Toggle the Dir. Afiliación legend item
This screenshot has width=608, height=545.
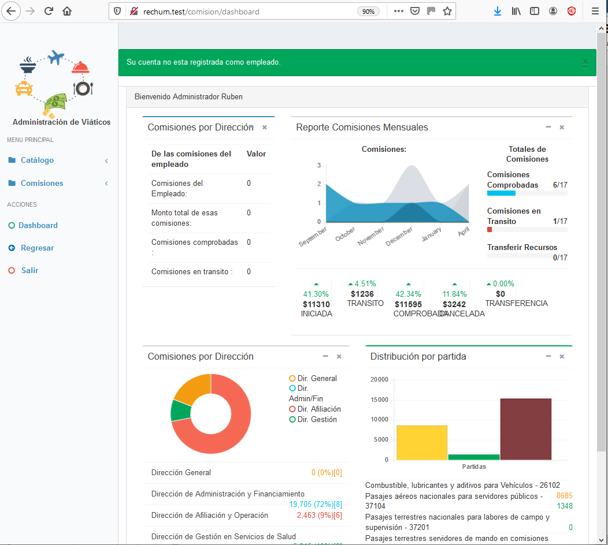pyautogui.click(x=318, y=409)
